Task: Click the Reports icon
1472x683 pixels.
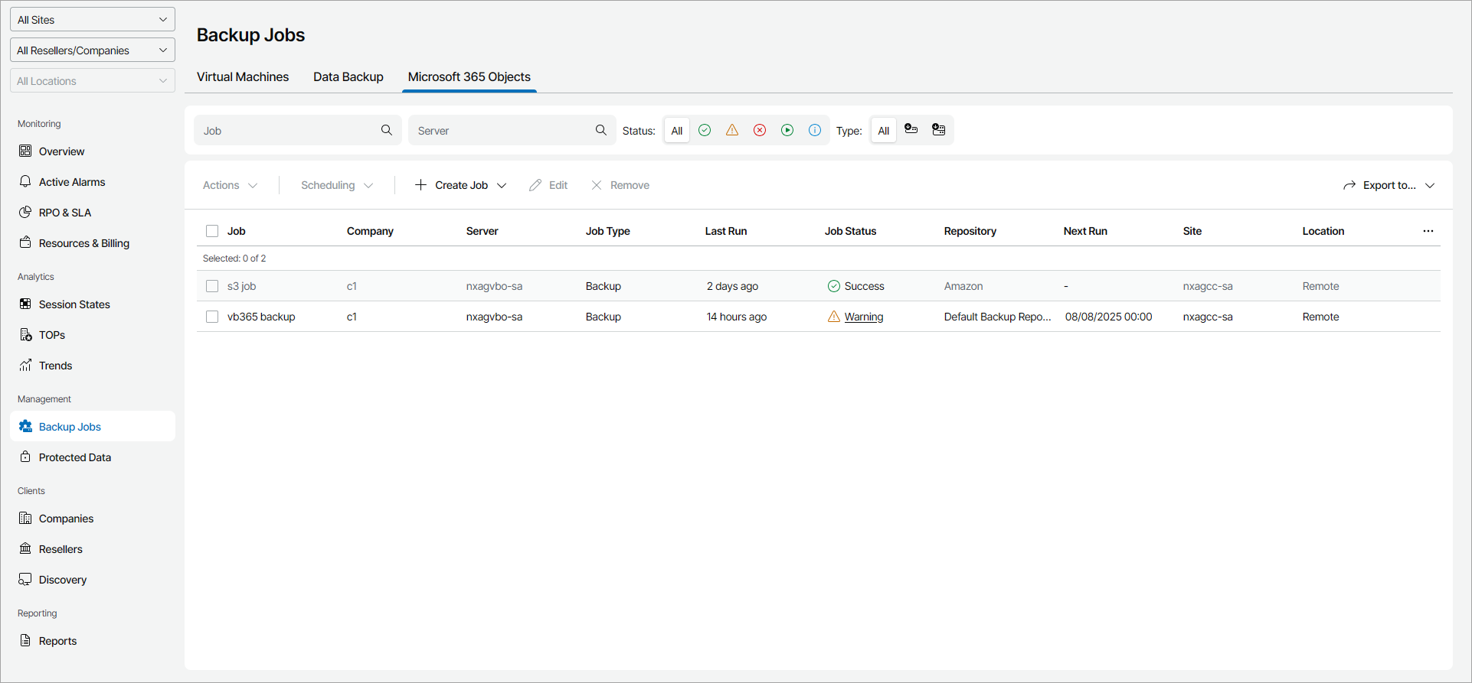Action: click(25, 640)
